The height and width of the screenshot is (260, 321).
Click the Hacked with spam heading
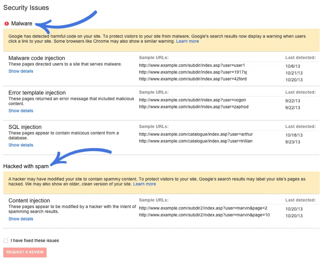pos(26,166)
